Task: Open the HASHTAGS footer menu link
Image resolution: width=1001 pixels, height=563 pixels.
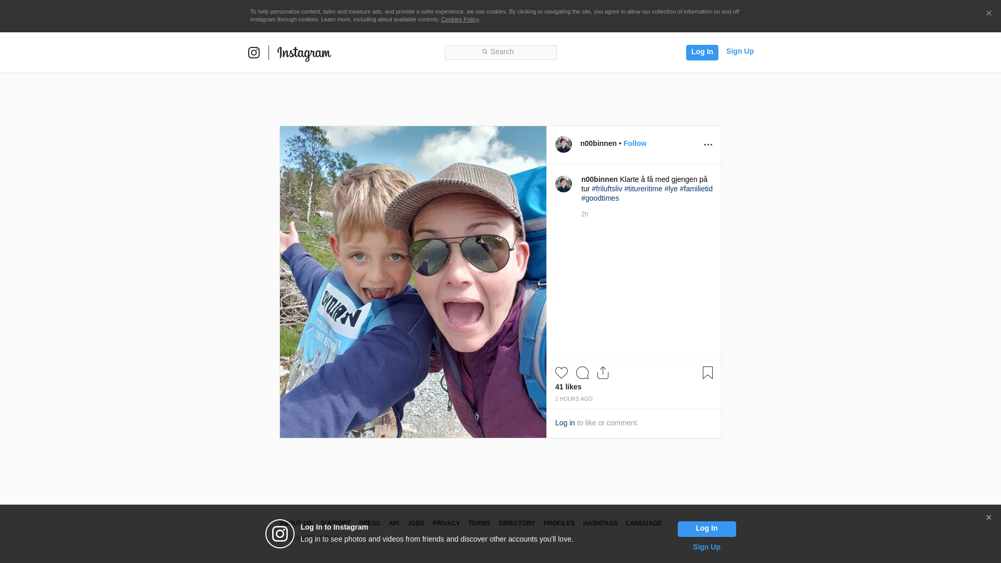Action: point(600,523)
